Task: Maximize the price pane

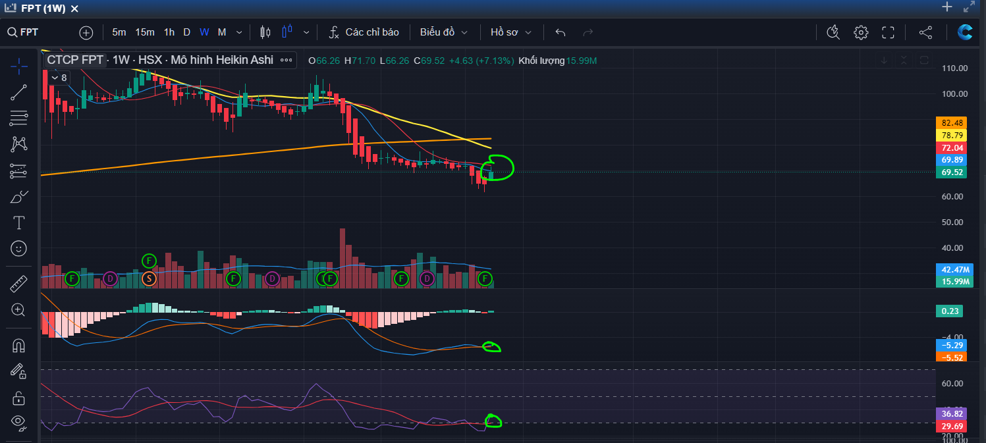Action: click(x=924, y=60)
